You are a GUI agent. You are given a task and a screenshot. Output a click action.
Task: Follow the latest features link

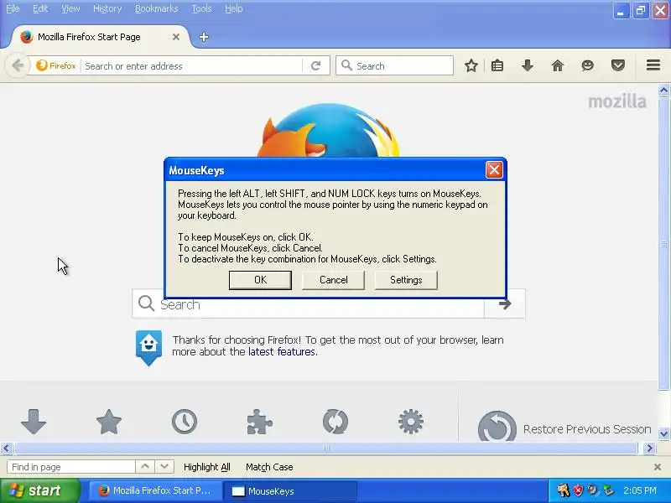pyautogui.click(x=282, y=351)
